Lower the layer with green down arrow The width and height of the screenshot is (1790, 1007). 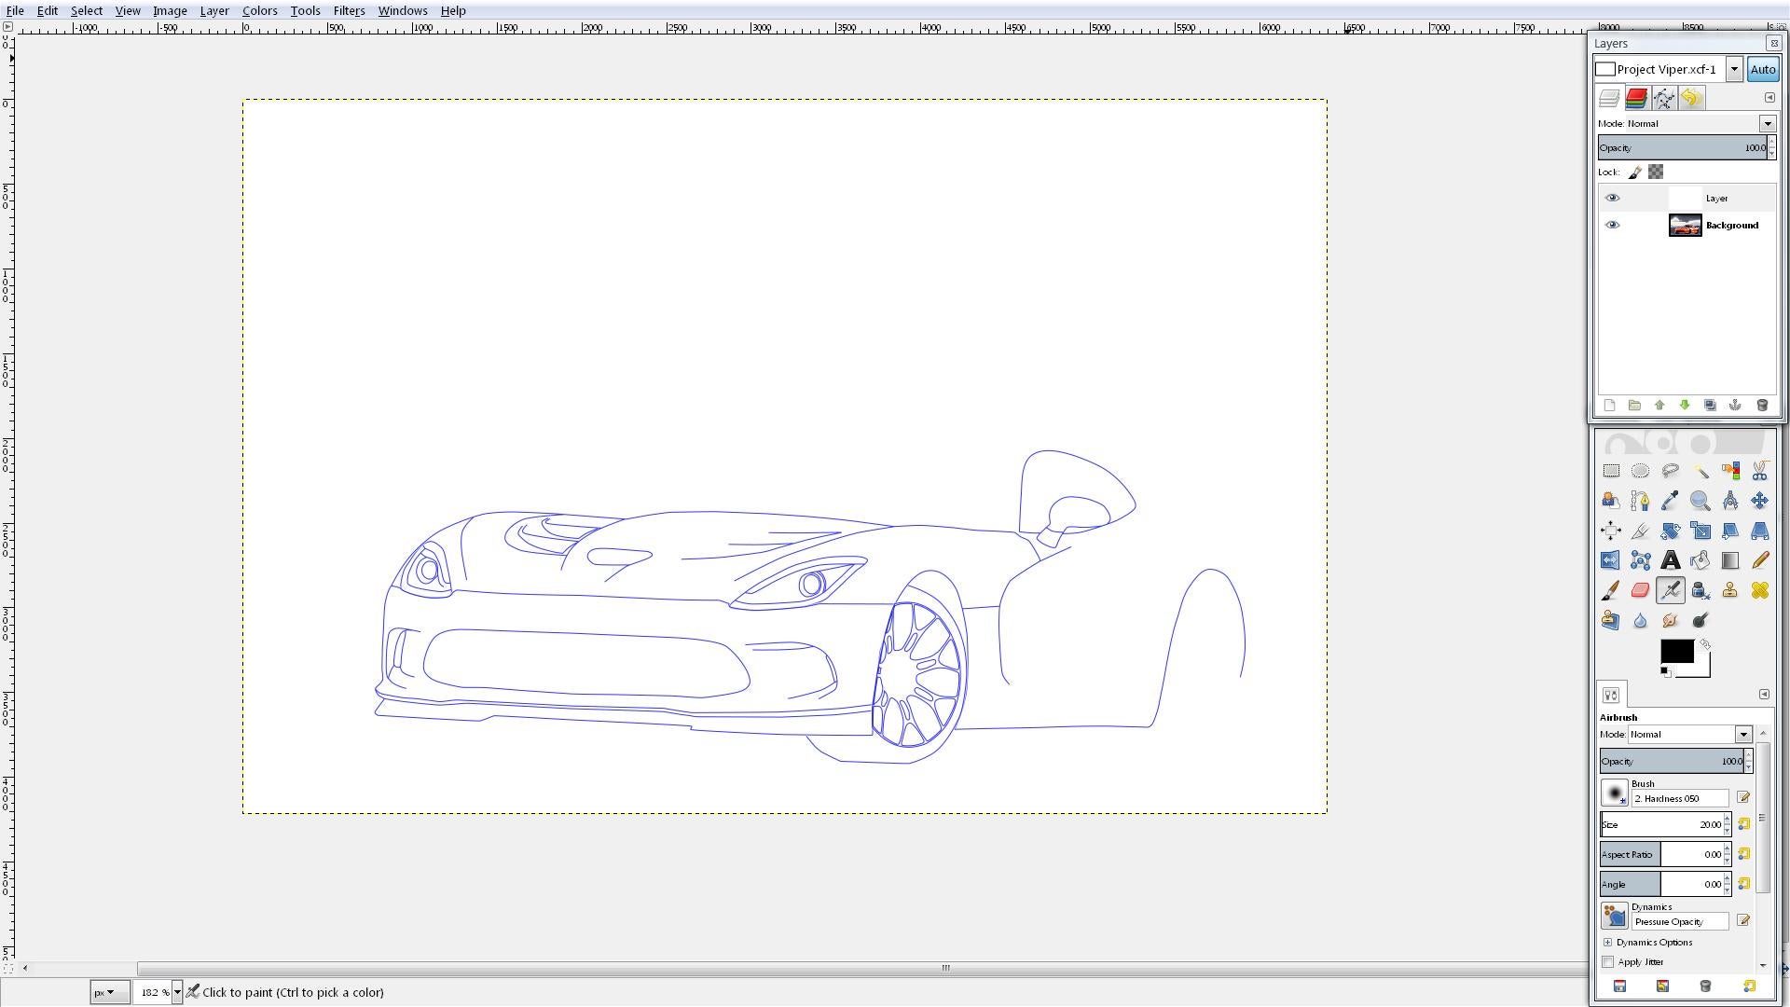pos(1685,406)
